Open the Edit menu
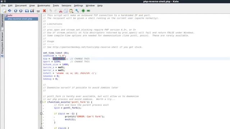The image size is (230, 129). click(x=10, y=6)
